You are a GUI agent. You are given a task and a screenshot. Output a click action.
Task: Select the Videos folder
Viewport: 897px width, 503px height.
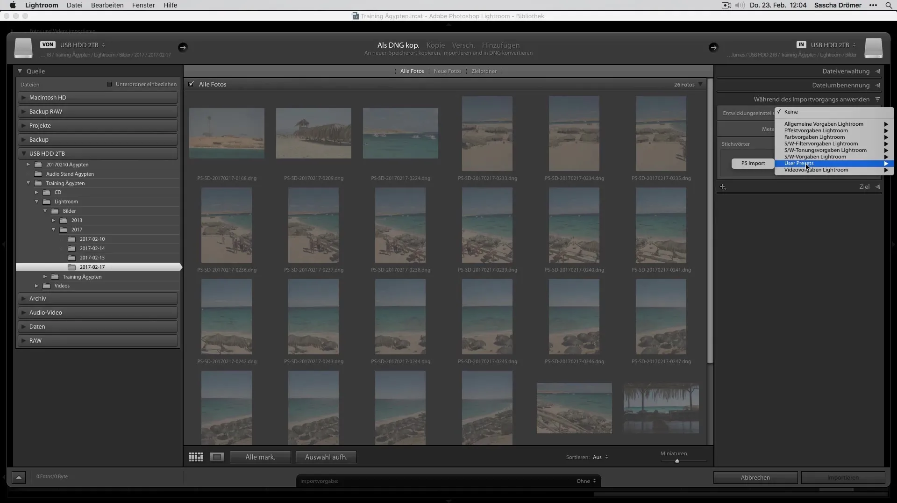[62, 286]
